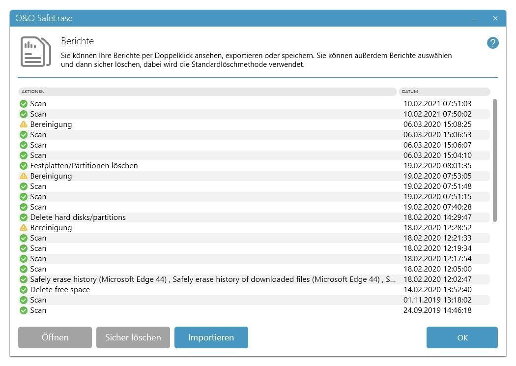Click the vertical scrollbar of the report list
Screen dimensions: 516x366
tap(494, 160)
